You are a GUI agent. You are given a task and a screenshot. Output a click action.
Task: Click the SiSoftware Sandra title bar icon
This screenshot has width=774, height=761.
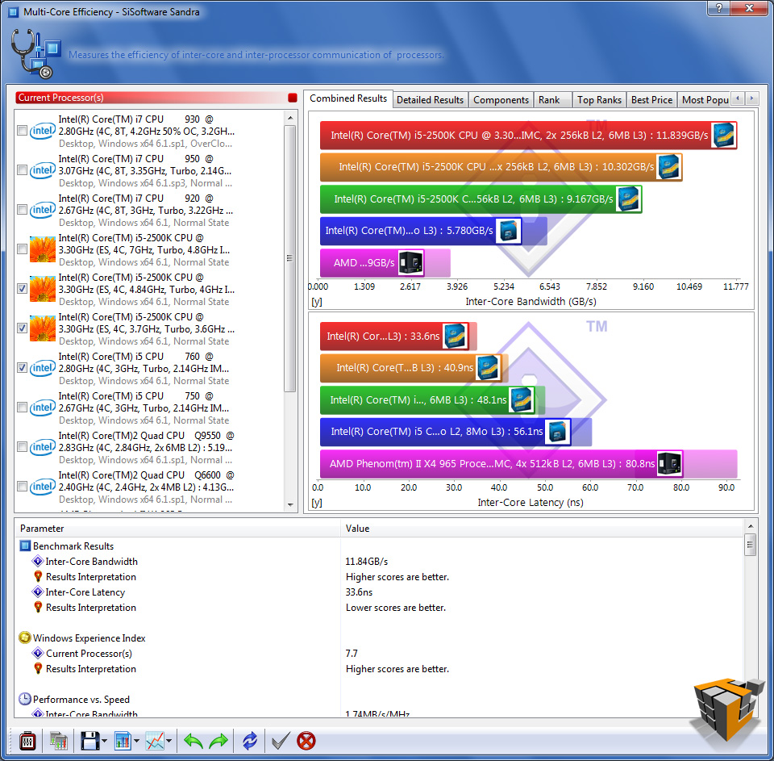(14, 11)
